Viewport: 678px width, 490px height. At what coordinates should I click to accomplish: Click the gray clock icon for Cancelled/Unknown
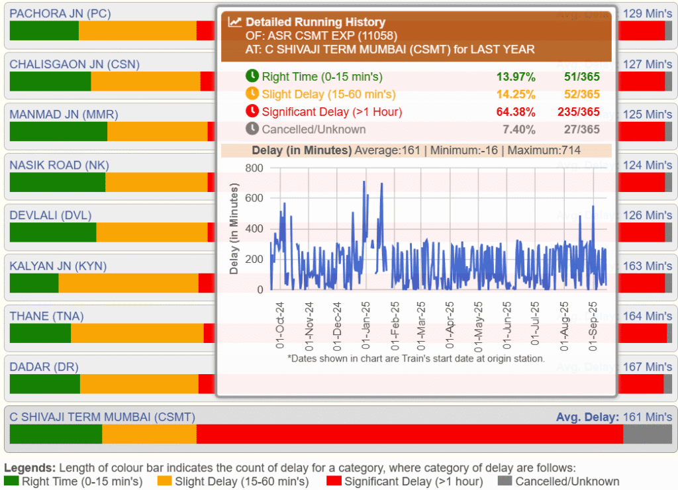tap(252, 129)
